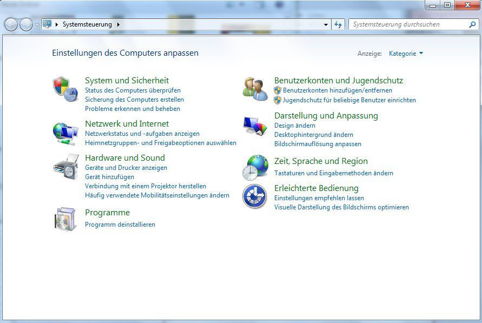Open the Anzeige Kategorie dropdown
482x323 pixels.
406,54
